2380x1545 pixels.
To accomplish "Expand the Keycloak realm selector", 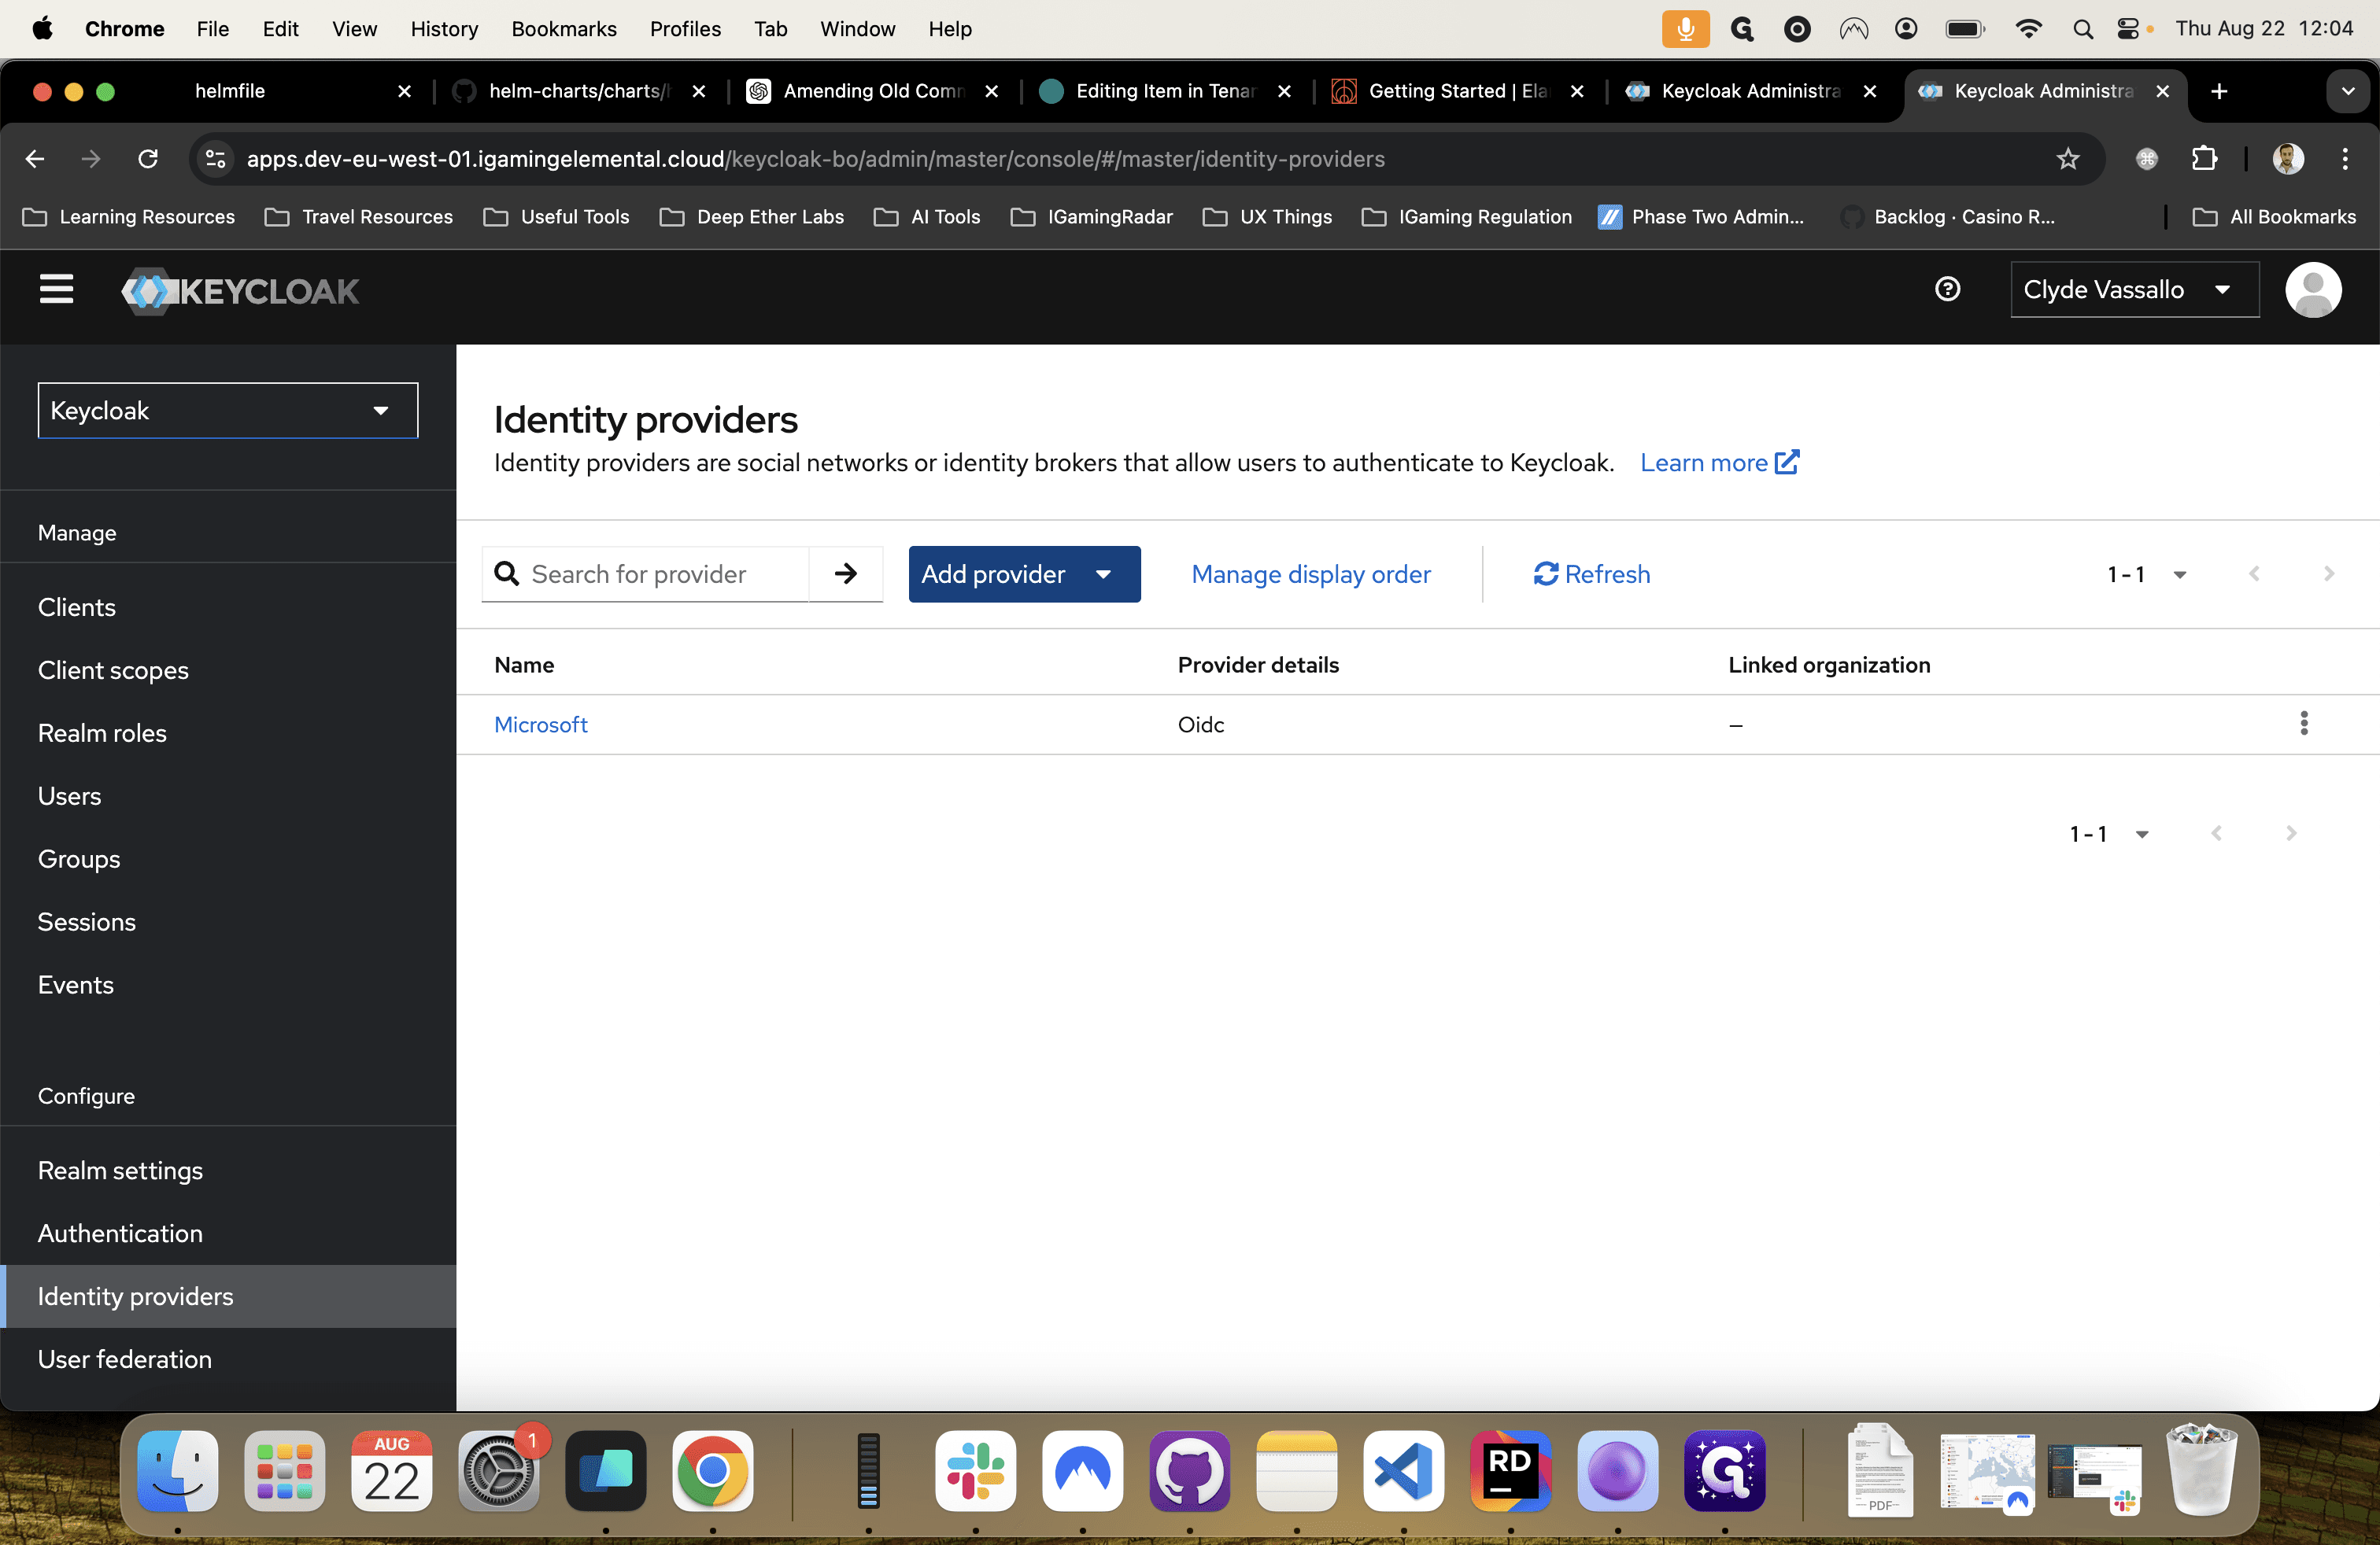I will [x=228, y=411].
